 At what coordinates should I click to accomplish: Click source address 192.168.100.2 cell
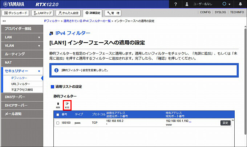(x=115, y=121)
